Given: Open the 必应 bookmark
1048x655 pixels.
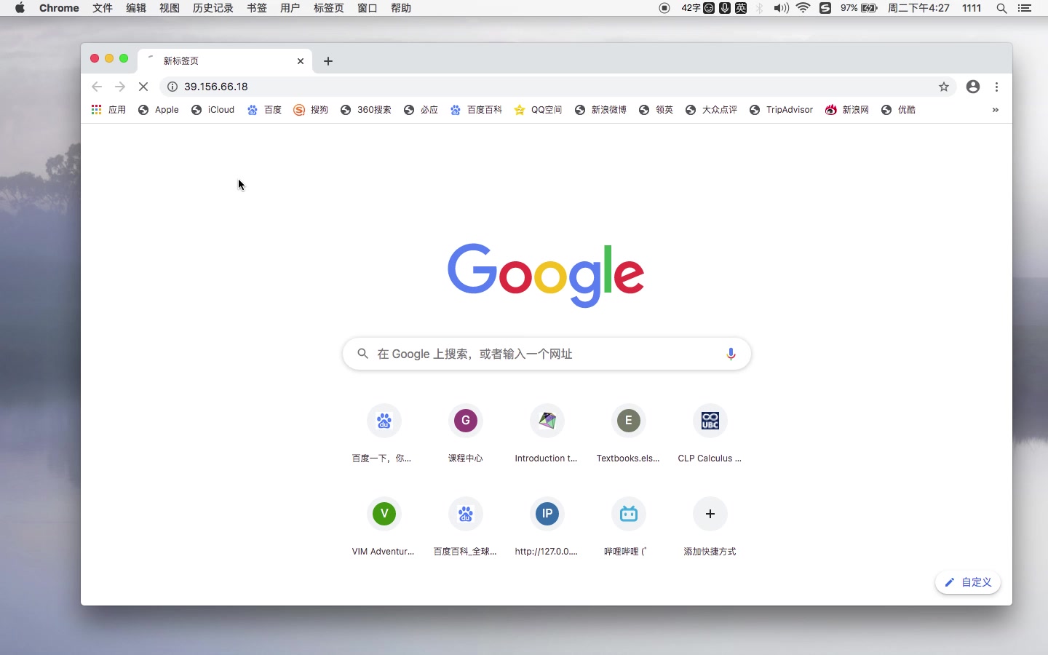Looking at the screenshot, I should point(421,110).
